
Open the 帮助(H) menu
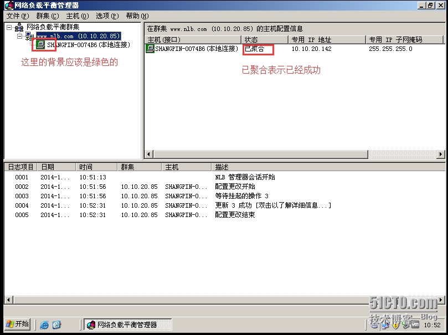(137, 16)
